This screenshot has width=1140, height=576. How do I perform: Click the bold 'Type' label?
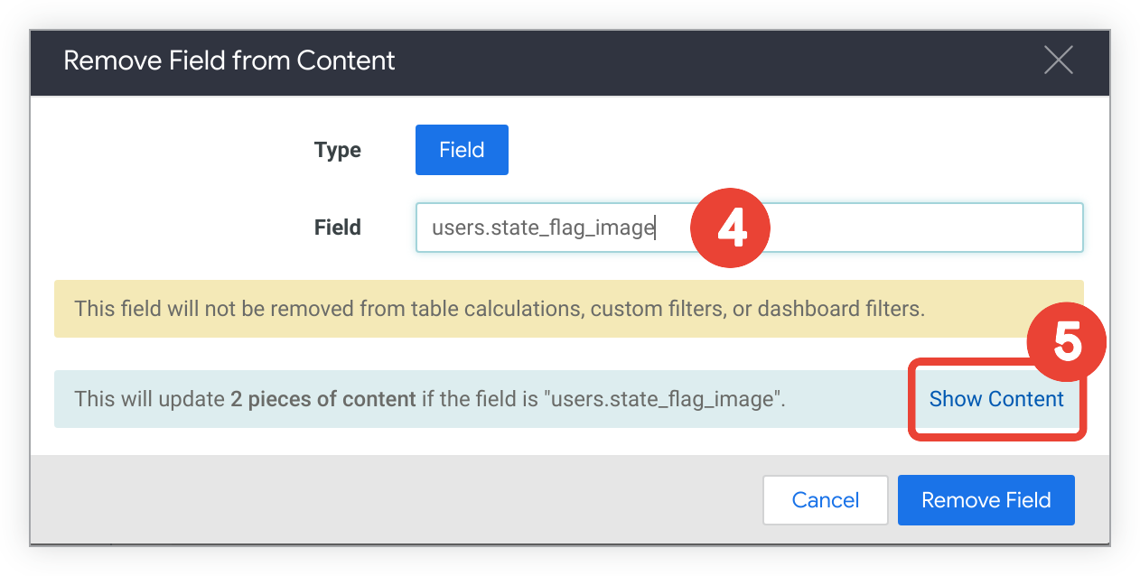coord(337,150)
